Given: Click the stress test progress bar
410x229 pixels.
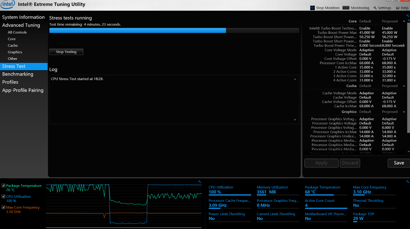Looking at the screenshot, I should [x=174, y=30].
